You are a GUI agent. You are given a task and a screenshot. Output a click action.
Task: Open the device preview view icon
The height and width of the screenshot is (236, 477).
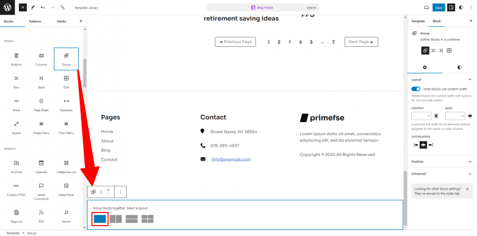426,8
